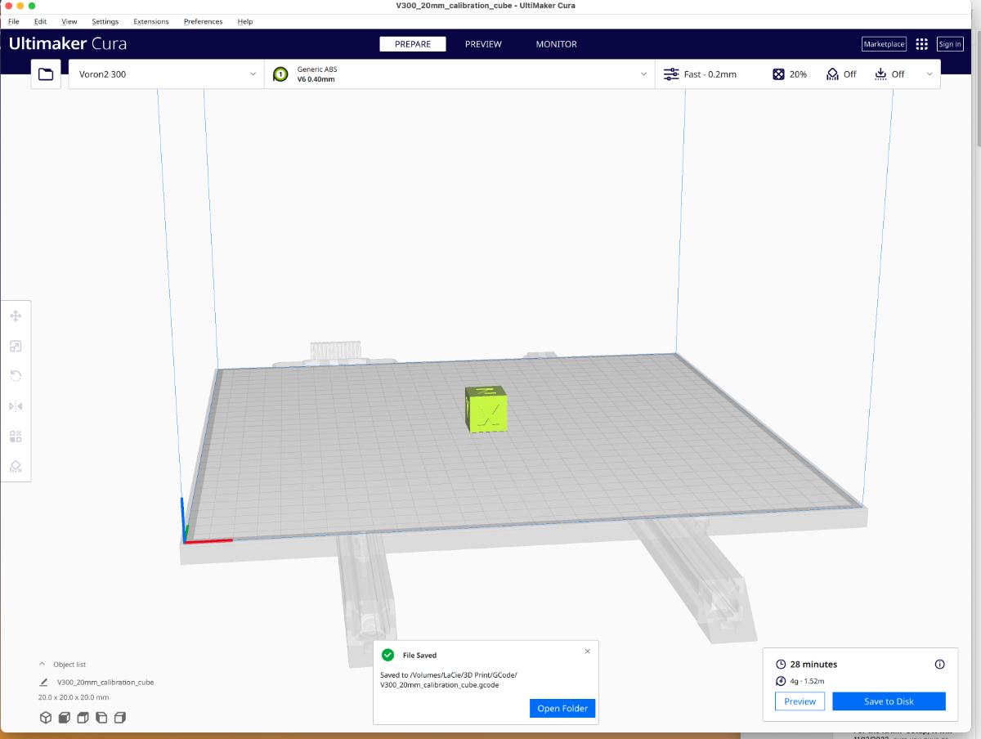The width and height of the screenshot is (981, 739).
Task: Show print time details via info icon
Action: pos(939,665)
